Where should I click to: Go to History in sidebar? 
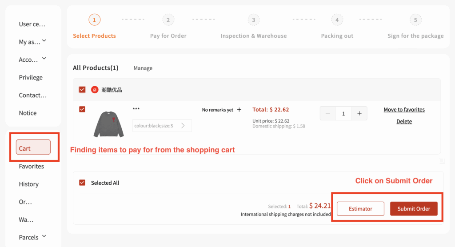[29, 184]
